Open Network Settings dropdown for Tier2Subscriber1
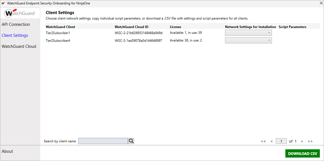The height and width of the screenshot is (161, 324). (x=248, y=33)
